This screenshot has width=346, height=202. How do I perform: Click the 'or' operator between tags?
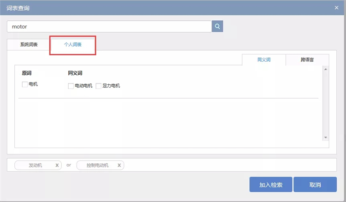(69, 165)
